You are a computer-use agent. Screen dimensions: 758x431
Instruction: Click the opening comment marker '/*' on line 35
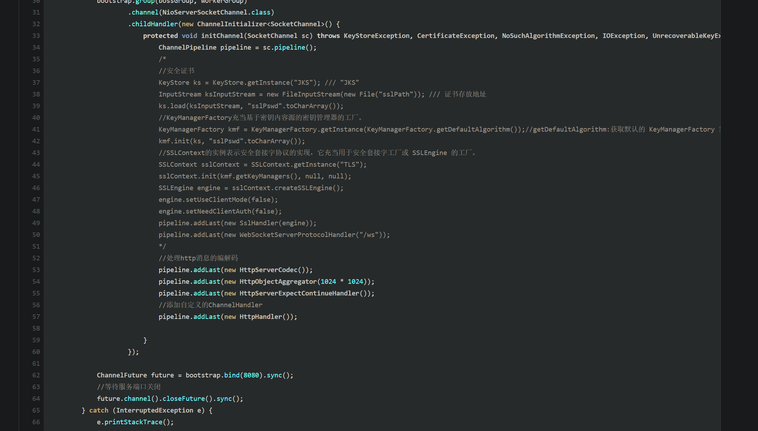coord(162,59)
